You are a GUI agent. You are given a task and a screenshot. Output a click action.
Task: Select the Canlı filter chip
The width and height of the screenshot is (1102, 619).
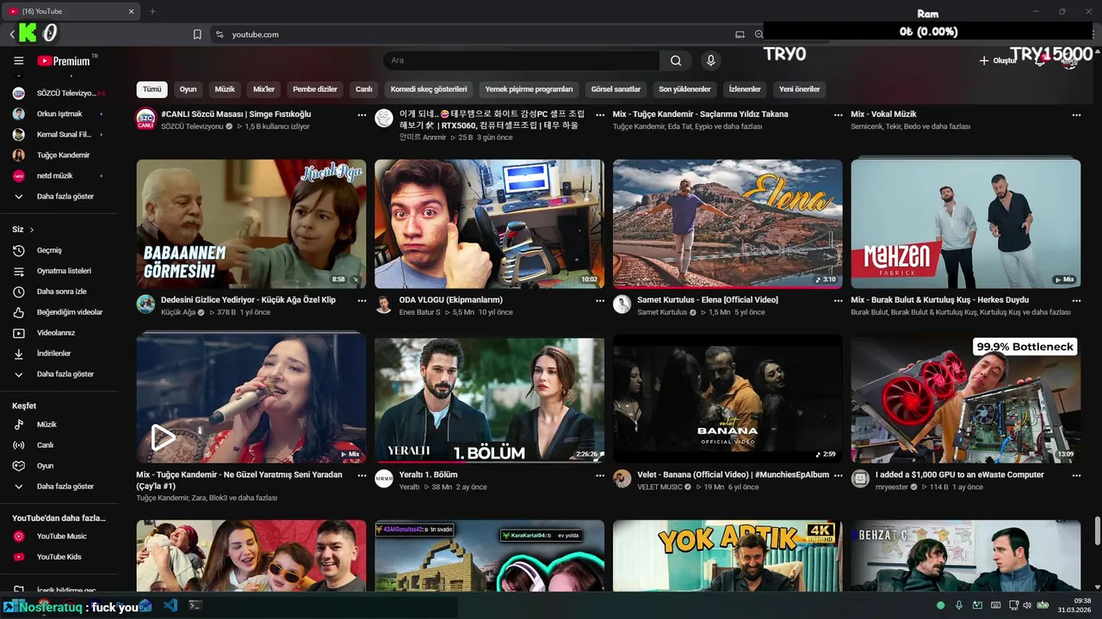[x=364, y=89]
